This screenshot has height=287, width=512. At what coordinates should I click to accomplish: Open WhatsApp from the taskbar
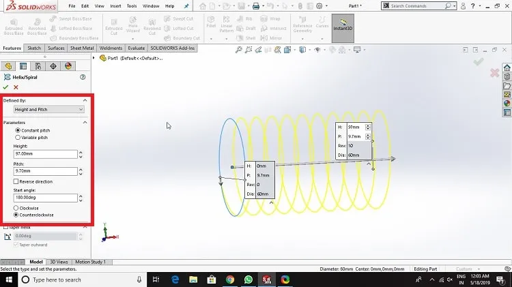coord(248,280)
